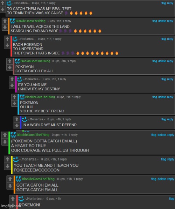Image resolution: width=175 pixels, height=209 pixels.
Task: Reply to the "TO CATCH THEM WAS MY REAL TEST" comment
Action: coord(170,3)
